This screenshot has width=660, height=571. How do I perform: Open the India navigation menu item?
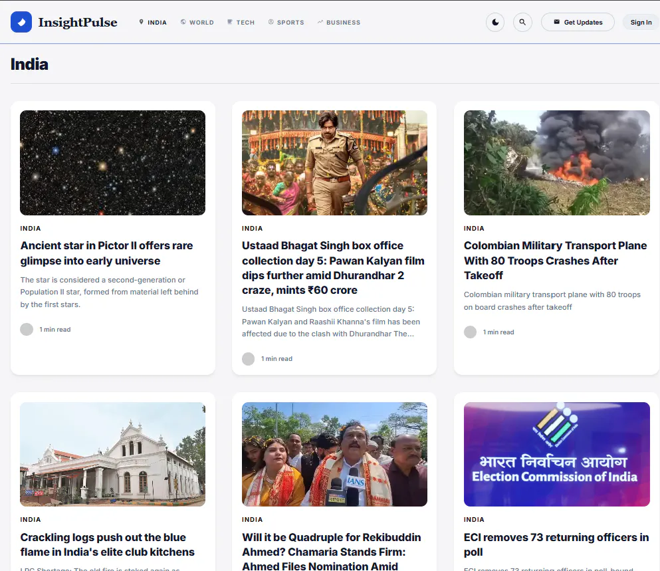(x=153, y=23)
